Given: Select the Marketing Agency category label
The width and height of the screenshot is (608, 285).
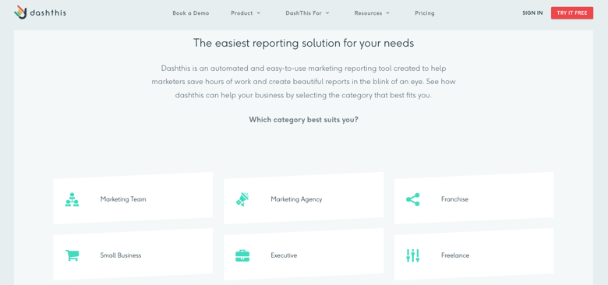Looking at the screenshot, I should (x=296, y=199).
